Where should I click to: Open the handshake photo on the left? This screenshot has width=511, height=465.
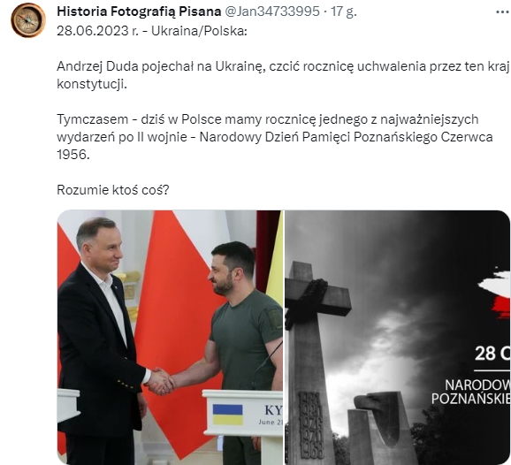[170, 338]
